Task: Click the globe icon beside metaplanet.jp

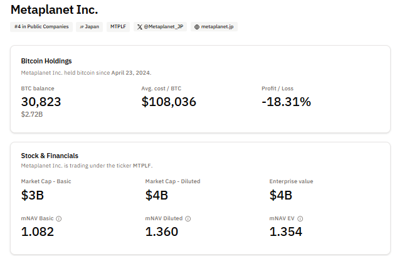Action: 197,27
